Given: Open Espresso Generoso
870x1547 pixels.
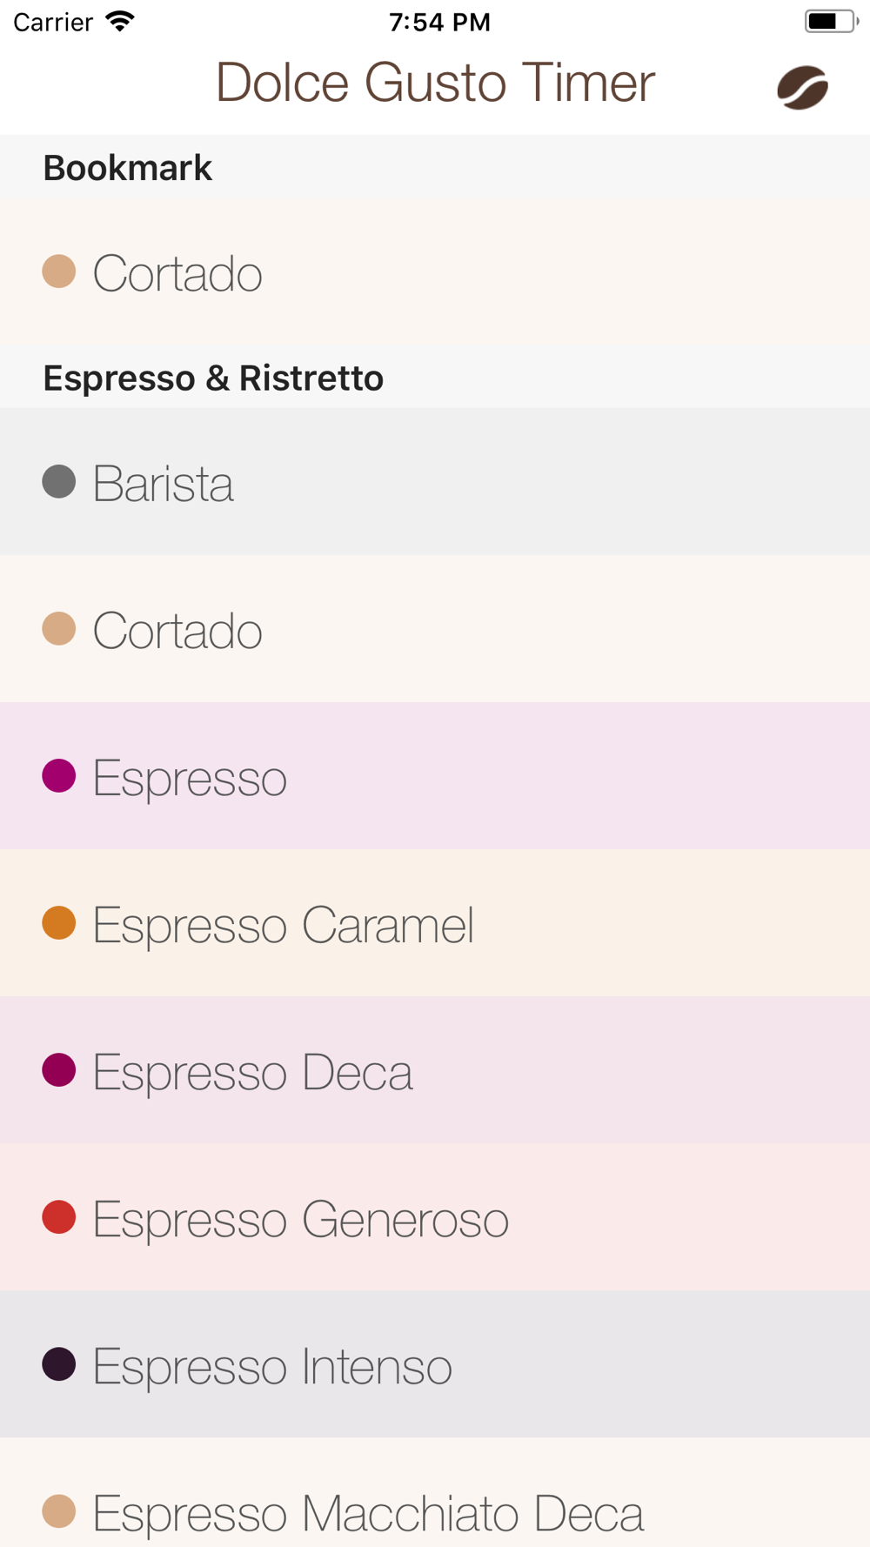Looking at the screenshot, I should [x=435, y=1217].
